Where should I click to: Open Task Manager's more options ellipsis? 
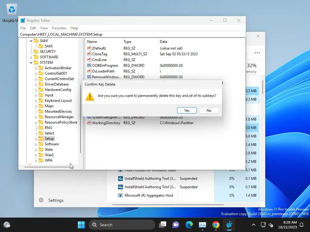coord(257,53)
